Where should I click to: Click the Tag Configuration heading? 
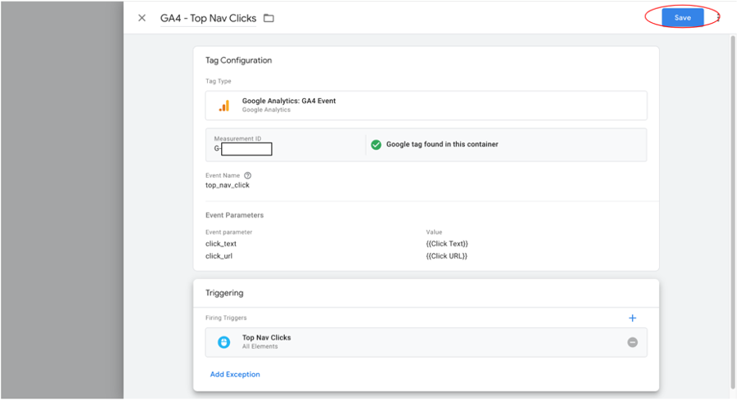(x=238, y=61)
